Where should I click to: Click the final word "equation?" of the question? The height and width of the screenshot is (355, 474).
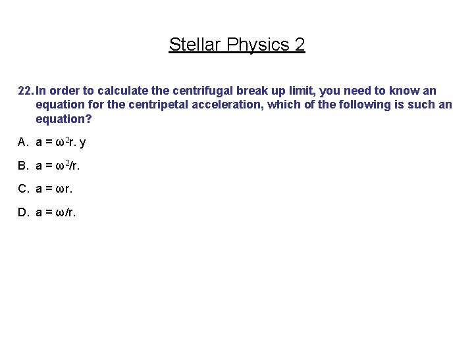[64, 119]
